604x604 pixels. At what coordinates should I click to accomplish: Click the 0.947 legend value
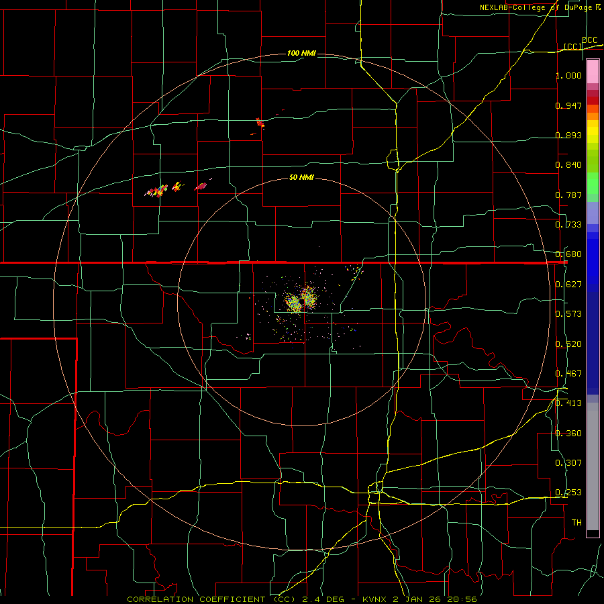[x=568, y=105]
